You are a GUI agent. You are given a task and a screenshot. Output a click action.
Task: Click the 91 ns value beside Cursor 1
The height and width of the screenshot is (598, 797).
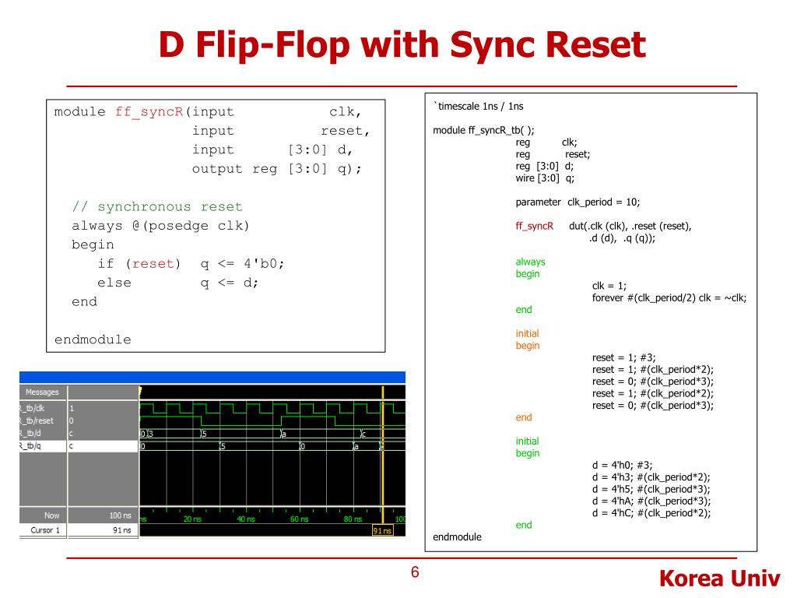(122, 529)
